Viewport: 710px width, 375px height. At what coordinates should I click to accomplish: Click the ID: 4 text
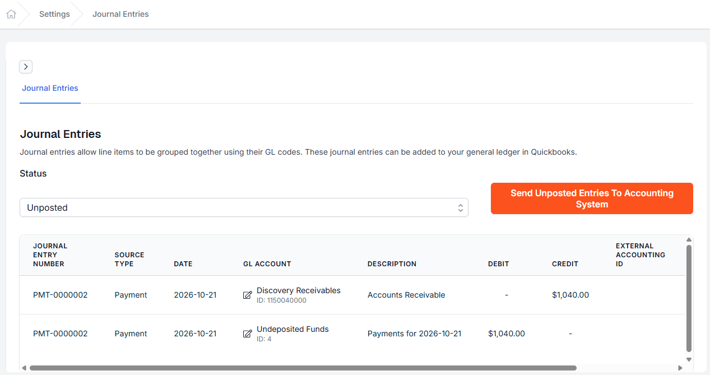pos(264,339)
